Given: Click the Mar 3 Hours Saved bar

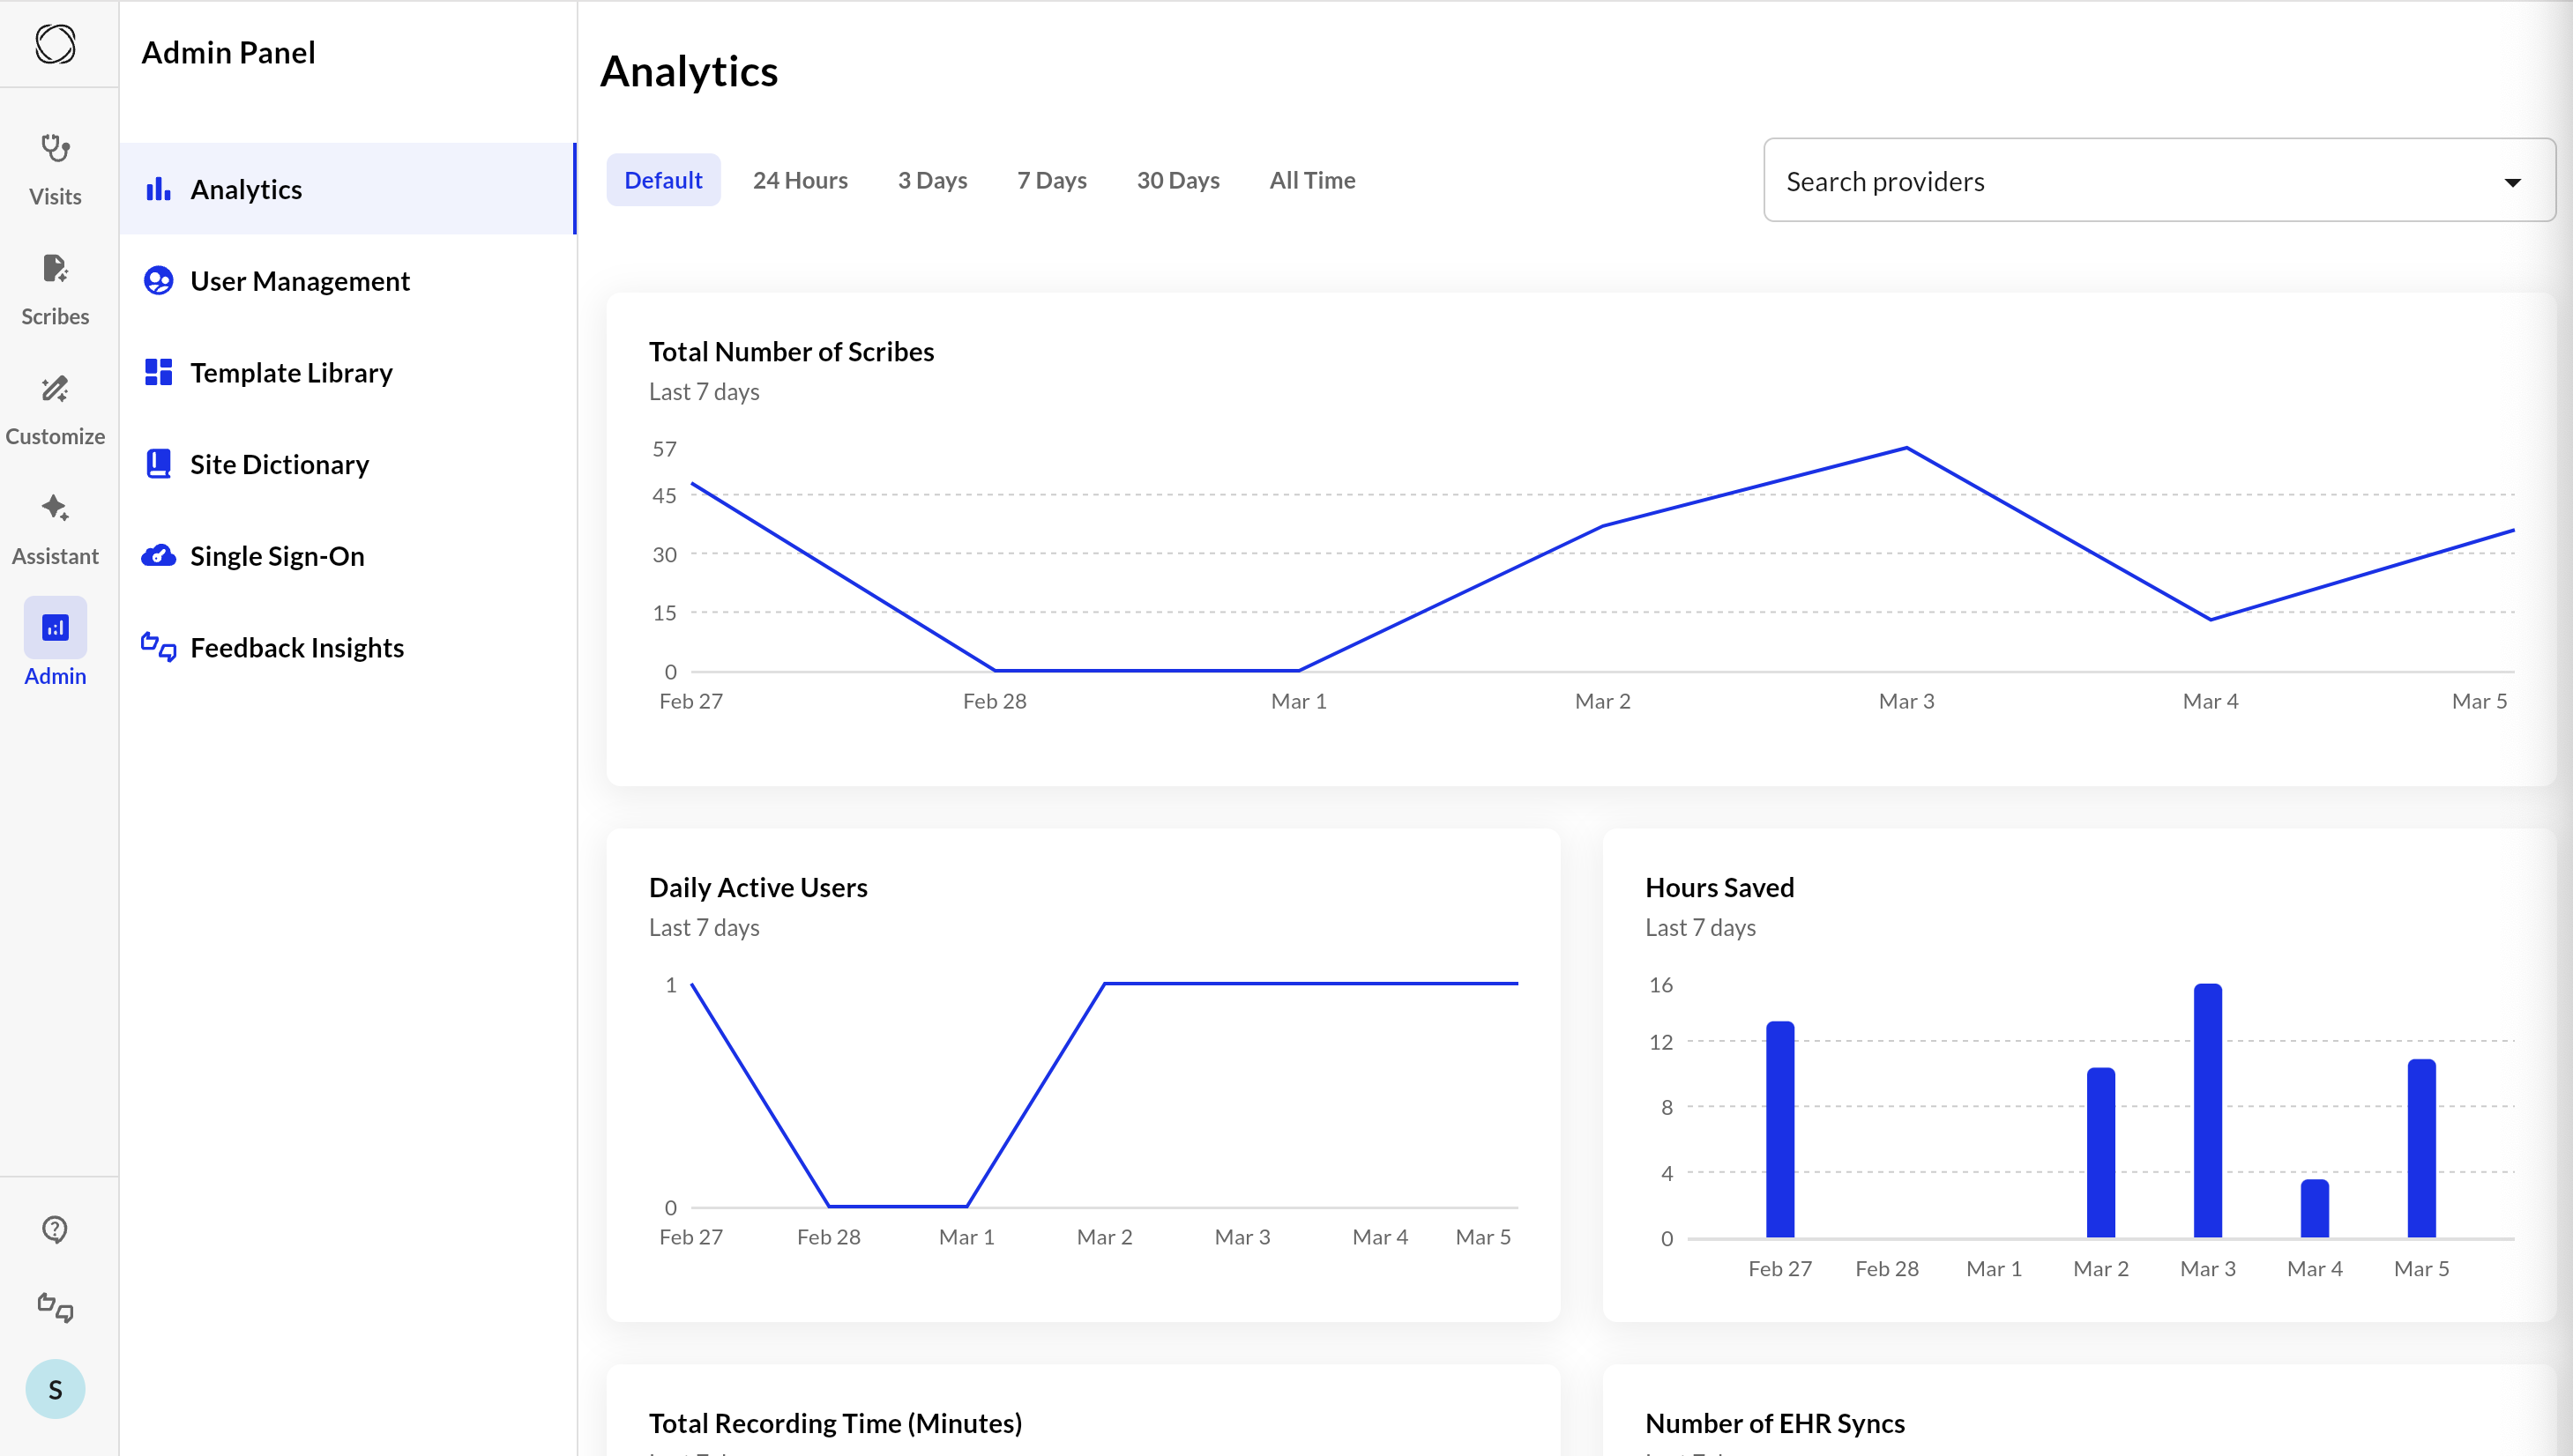Looking at the screenshot, I should coord(2207,1110).
